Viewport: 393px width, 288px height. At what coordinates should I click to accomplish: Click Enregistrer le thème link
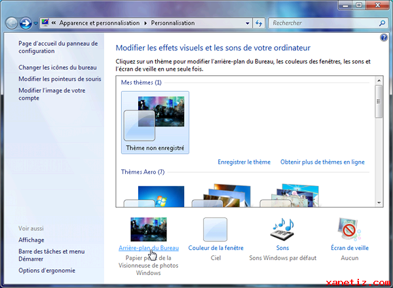tap(244, 162)
